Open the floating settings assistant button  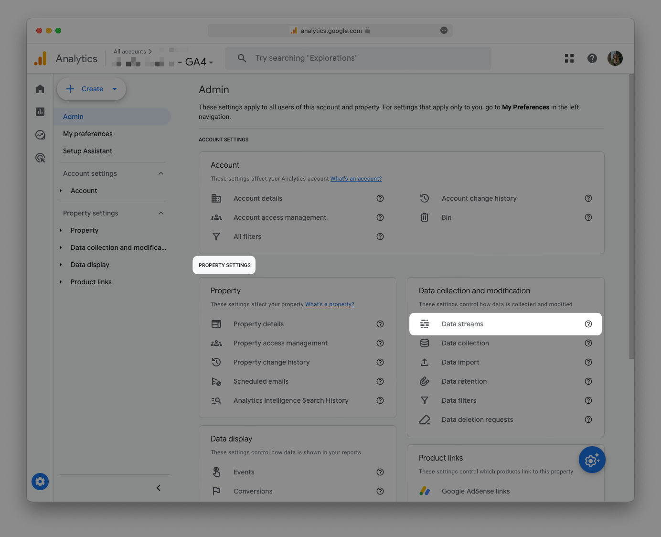point(592,460)
